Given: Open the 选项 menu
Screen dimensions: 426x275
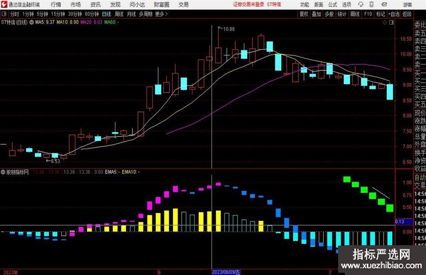Looking at the screenshot, I should point(346,5).
